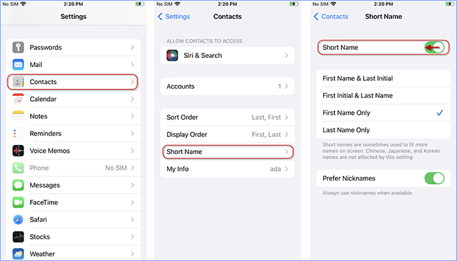The width and height of the screenshot is (457, 261).
Task: Turn off the Short Name switch
Action: (x=433, y=48)
